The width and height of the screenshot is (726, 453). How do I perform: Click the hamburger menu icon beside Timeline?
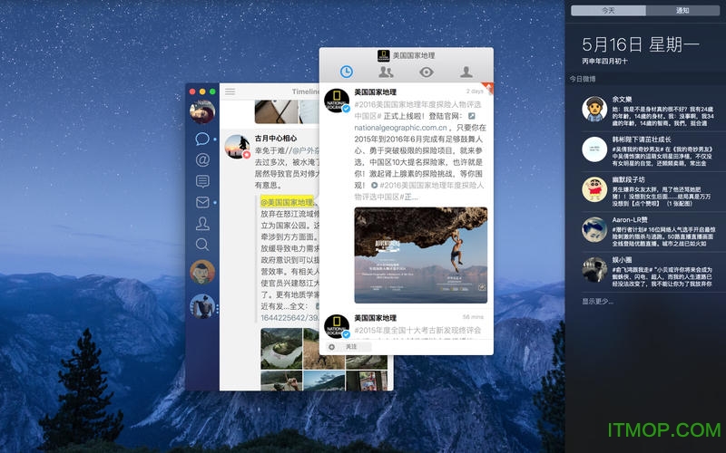pos(231,92)
